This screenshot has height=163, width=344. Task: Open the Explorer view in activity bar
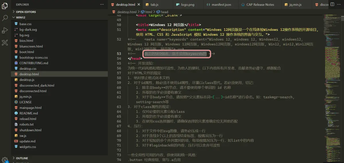5,5
